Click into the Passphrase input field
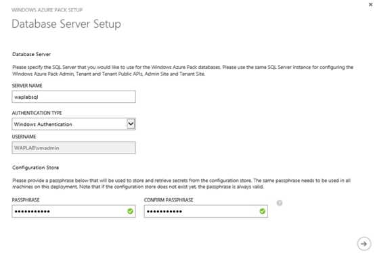The width and height of the screenshot is (375, 253). click(74, 211)
